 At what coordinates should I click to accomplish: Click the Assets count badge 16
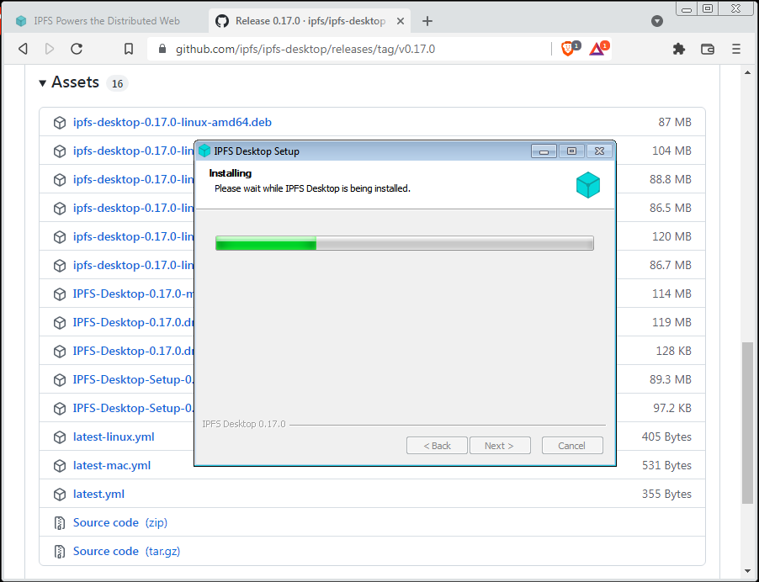[117, 83]
